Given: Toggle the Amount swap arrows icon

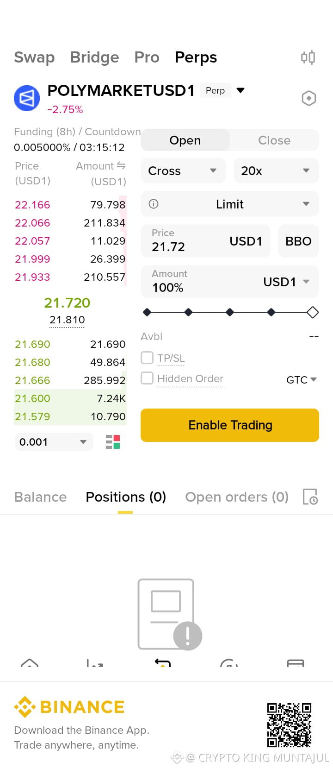Looking at the screenshot, I should click(121, 165).
